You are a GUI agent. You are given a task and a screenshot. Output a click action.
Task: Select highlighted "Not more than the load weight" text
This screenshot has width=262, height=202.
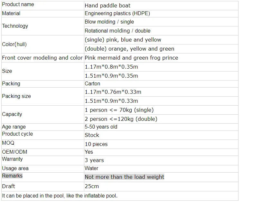click(x=124, y=177)
